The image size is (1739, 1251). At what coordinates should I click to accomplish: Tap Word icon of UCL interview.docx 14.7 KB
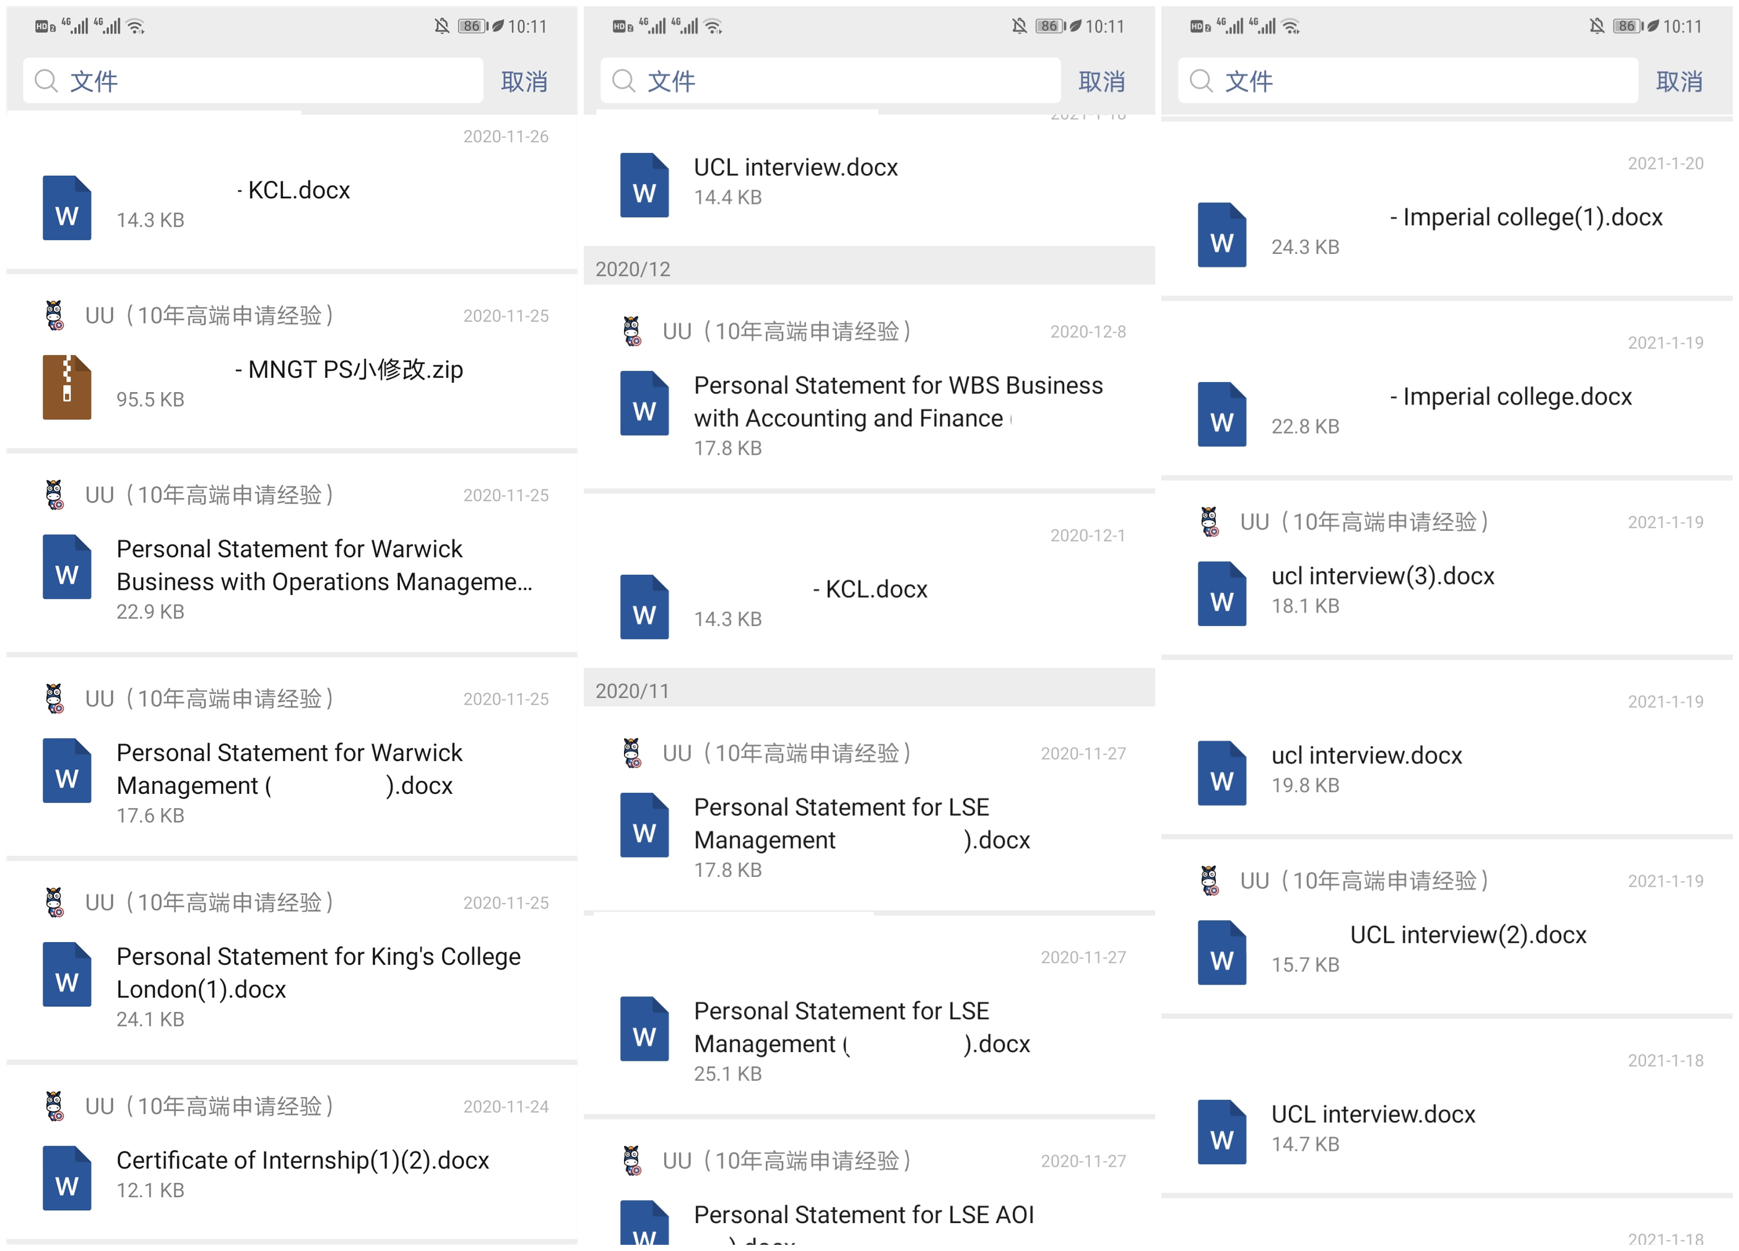click(1222, 1132)
